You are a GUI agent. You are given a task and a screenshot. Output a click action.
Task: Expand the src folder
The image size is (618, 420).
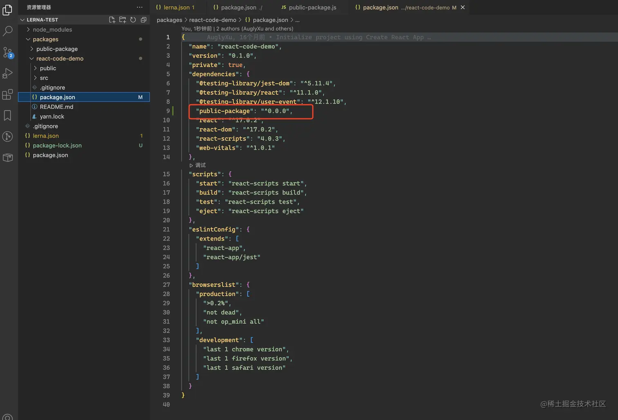(x=44, y=78)
